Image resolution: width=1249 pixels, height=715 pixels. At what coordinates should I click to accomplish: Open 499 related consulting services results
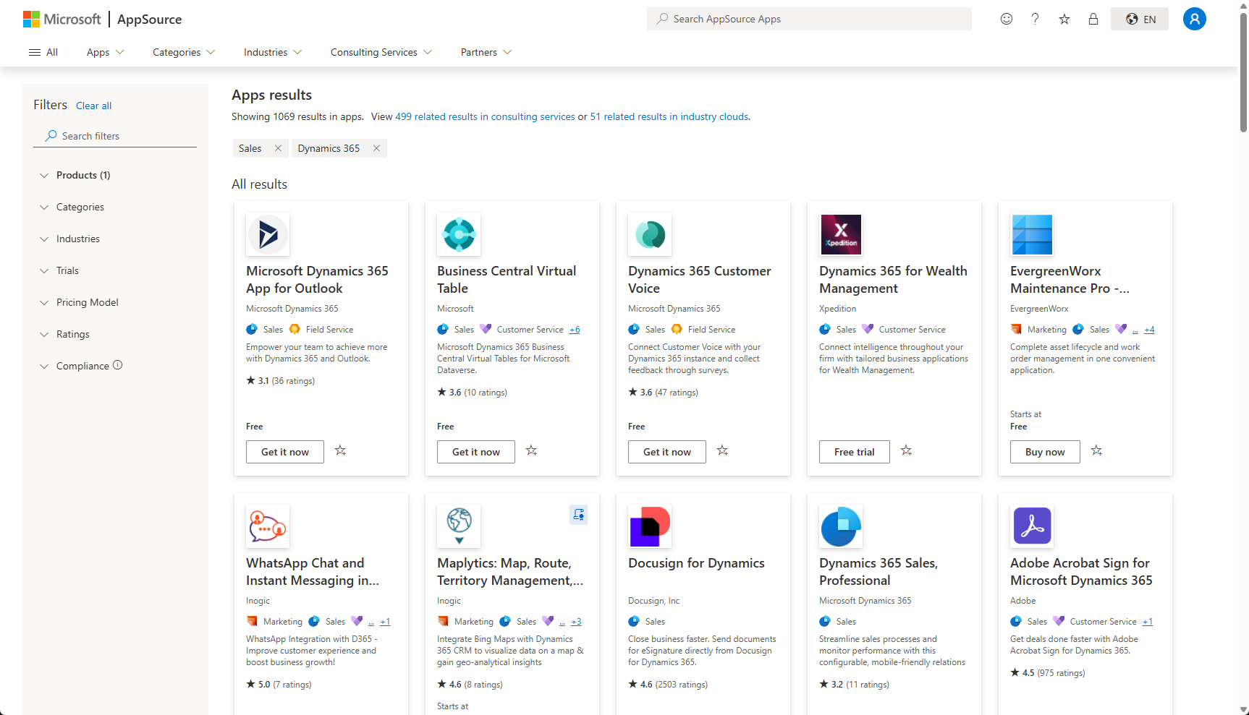click(x=485, y=116)
